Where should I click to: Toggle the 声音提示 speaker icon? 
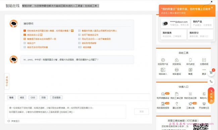[x=9, y=121]
